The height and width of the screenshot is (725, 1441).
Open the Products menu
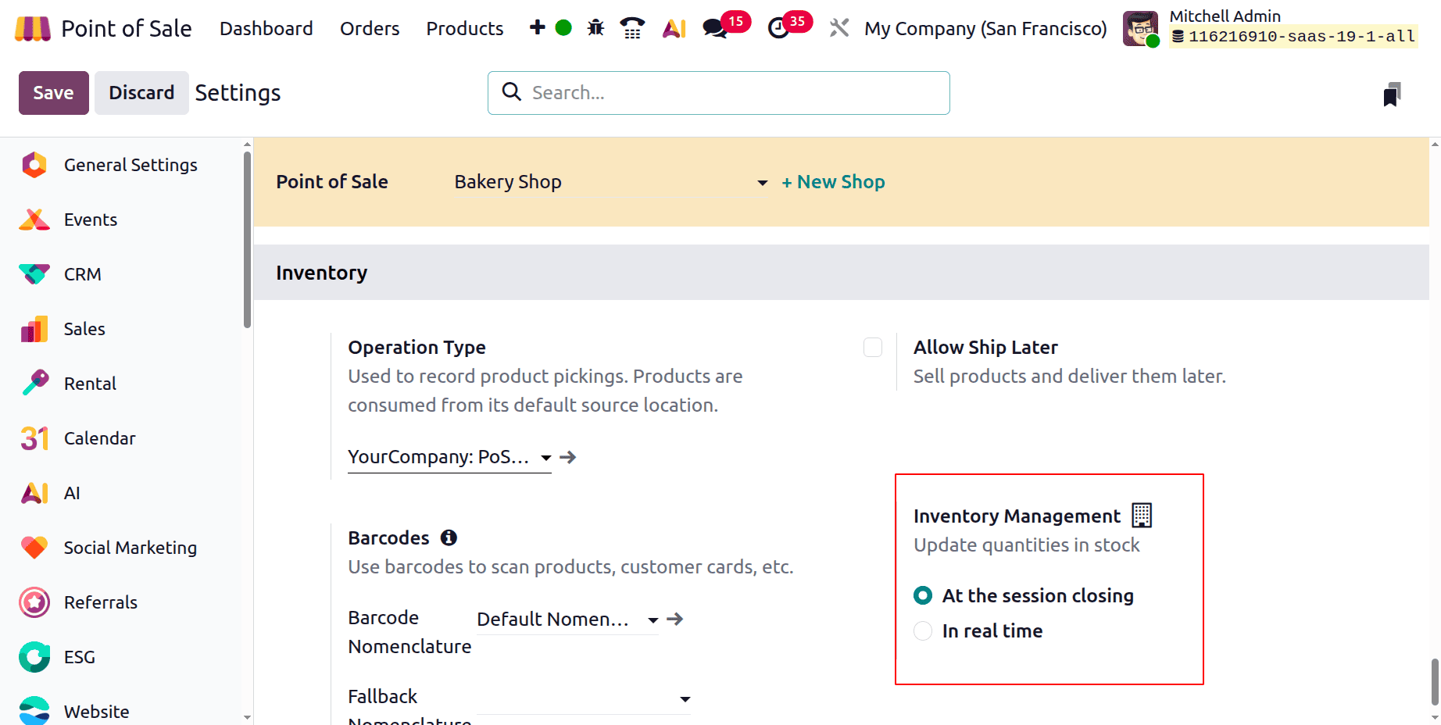(x=465, y=29)
